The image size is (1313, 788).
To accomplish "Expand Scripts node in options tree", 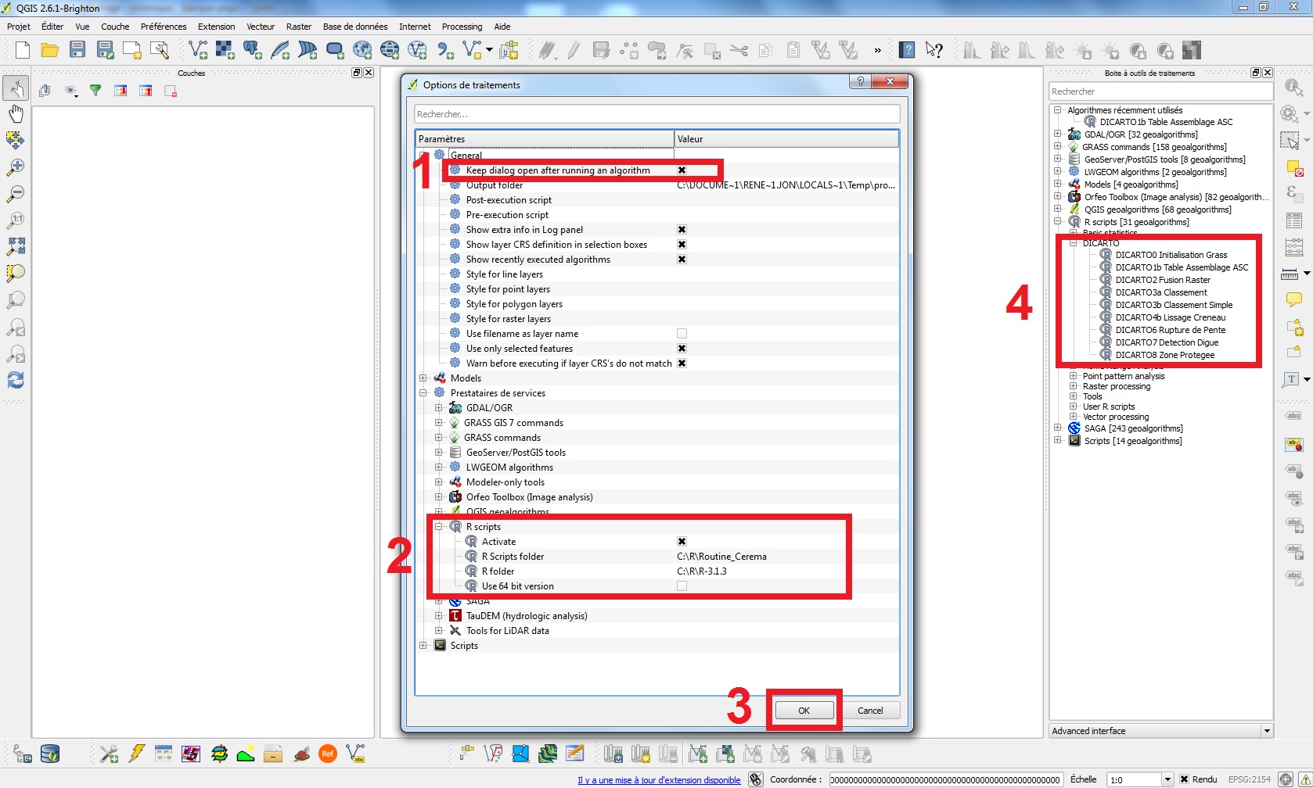I will pos(423,646).
